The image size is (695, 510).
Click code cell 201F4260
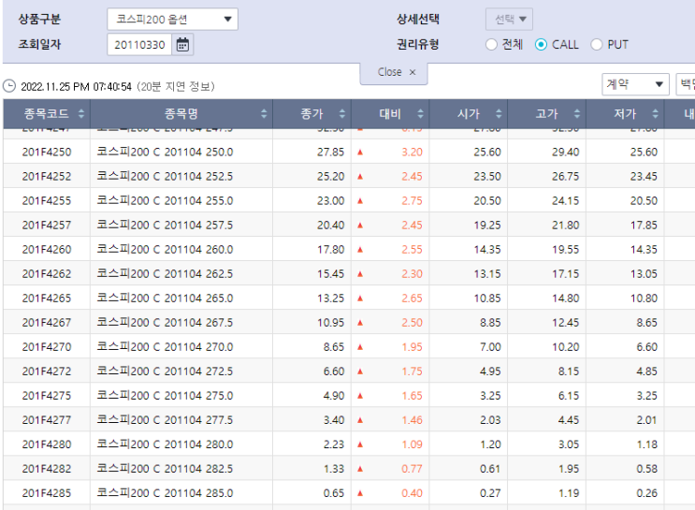47,250
